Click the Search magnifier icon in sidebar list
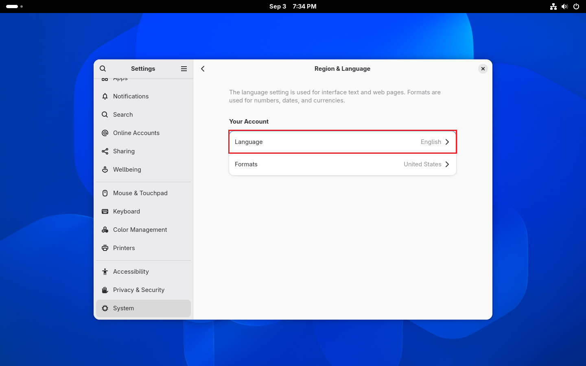Screen dimensions: 586x366 pos(105,115)
